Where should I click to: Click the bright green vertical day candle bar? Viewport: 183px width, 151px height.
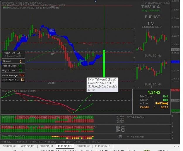[104, 64]
